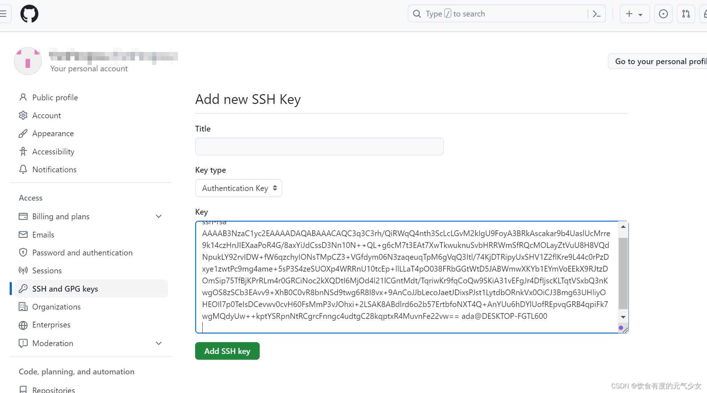This screenshot has height=393, width=707.
Task: Click the key icon beside SSH and GPG keys
Action: click(x=23, y=288)
